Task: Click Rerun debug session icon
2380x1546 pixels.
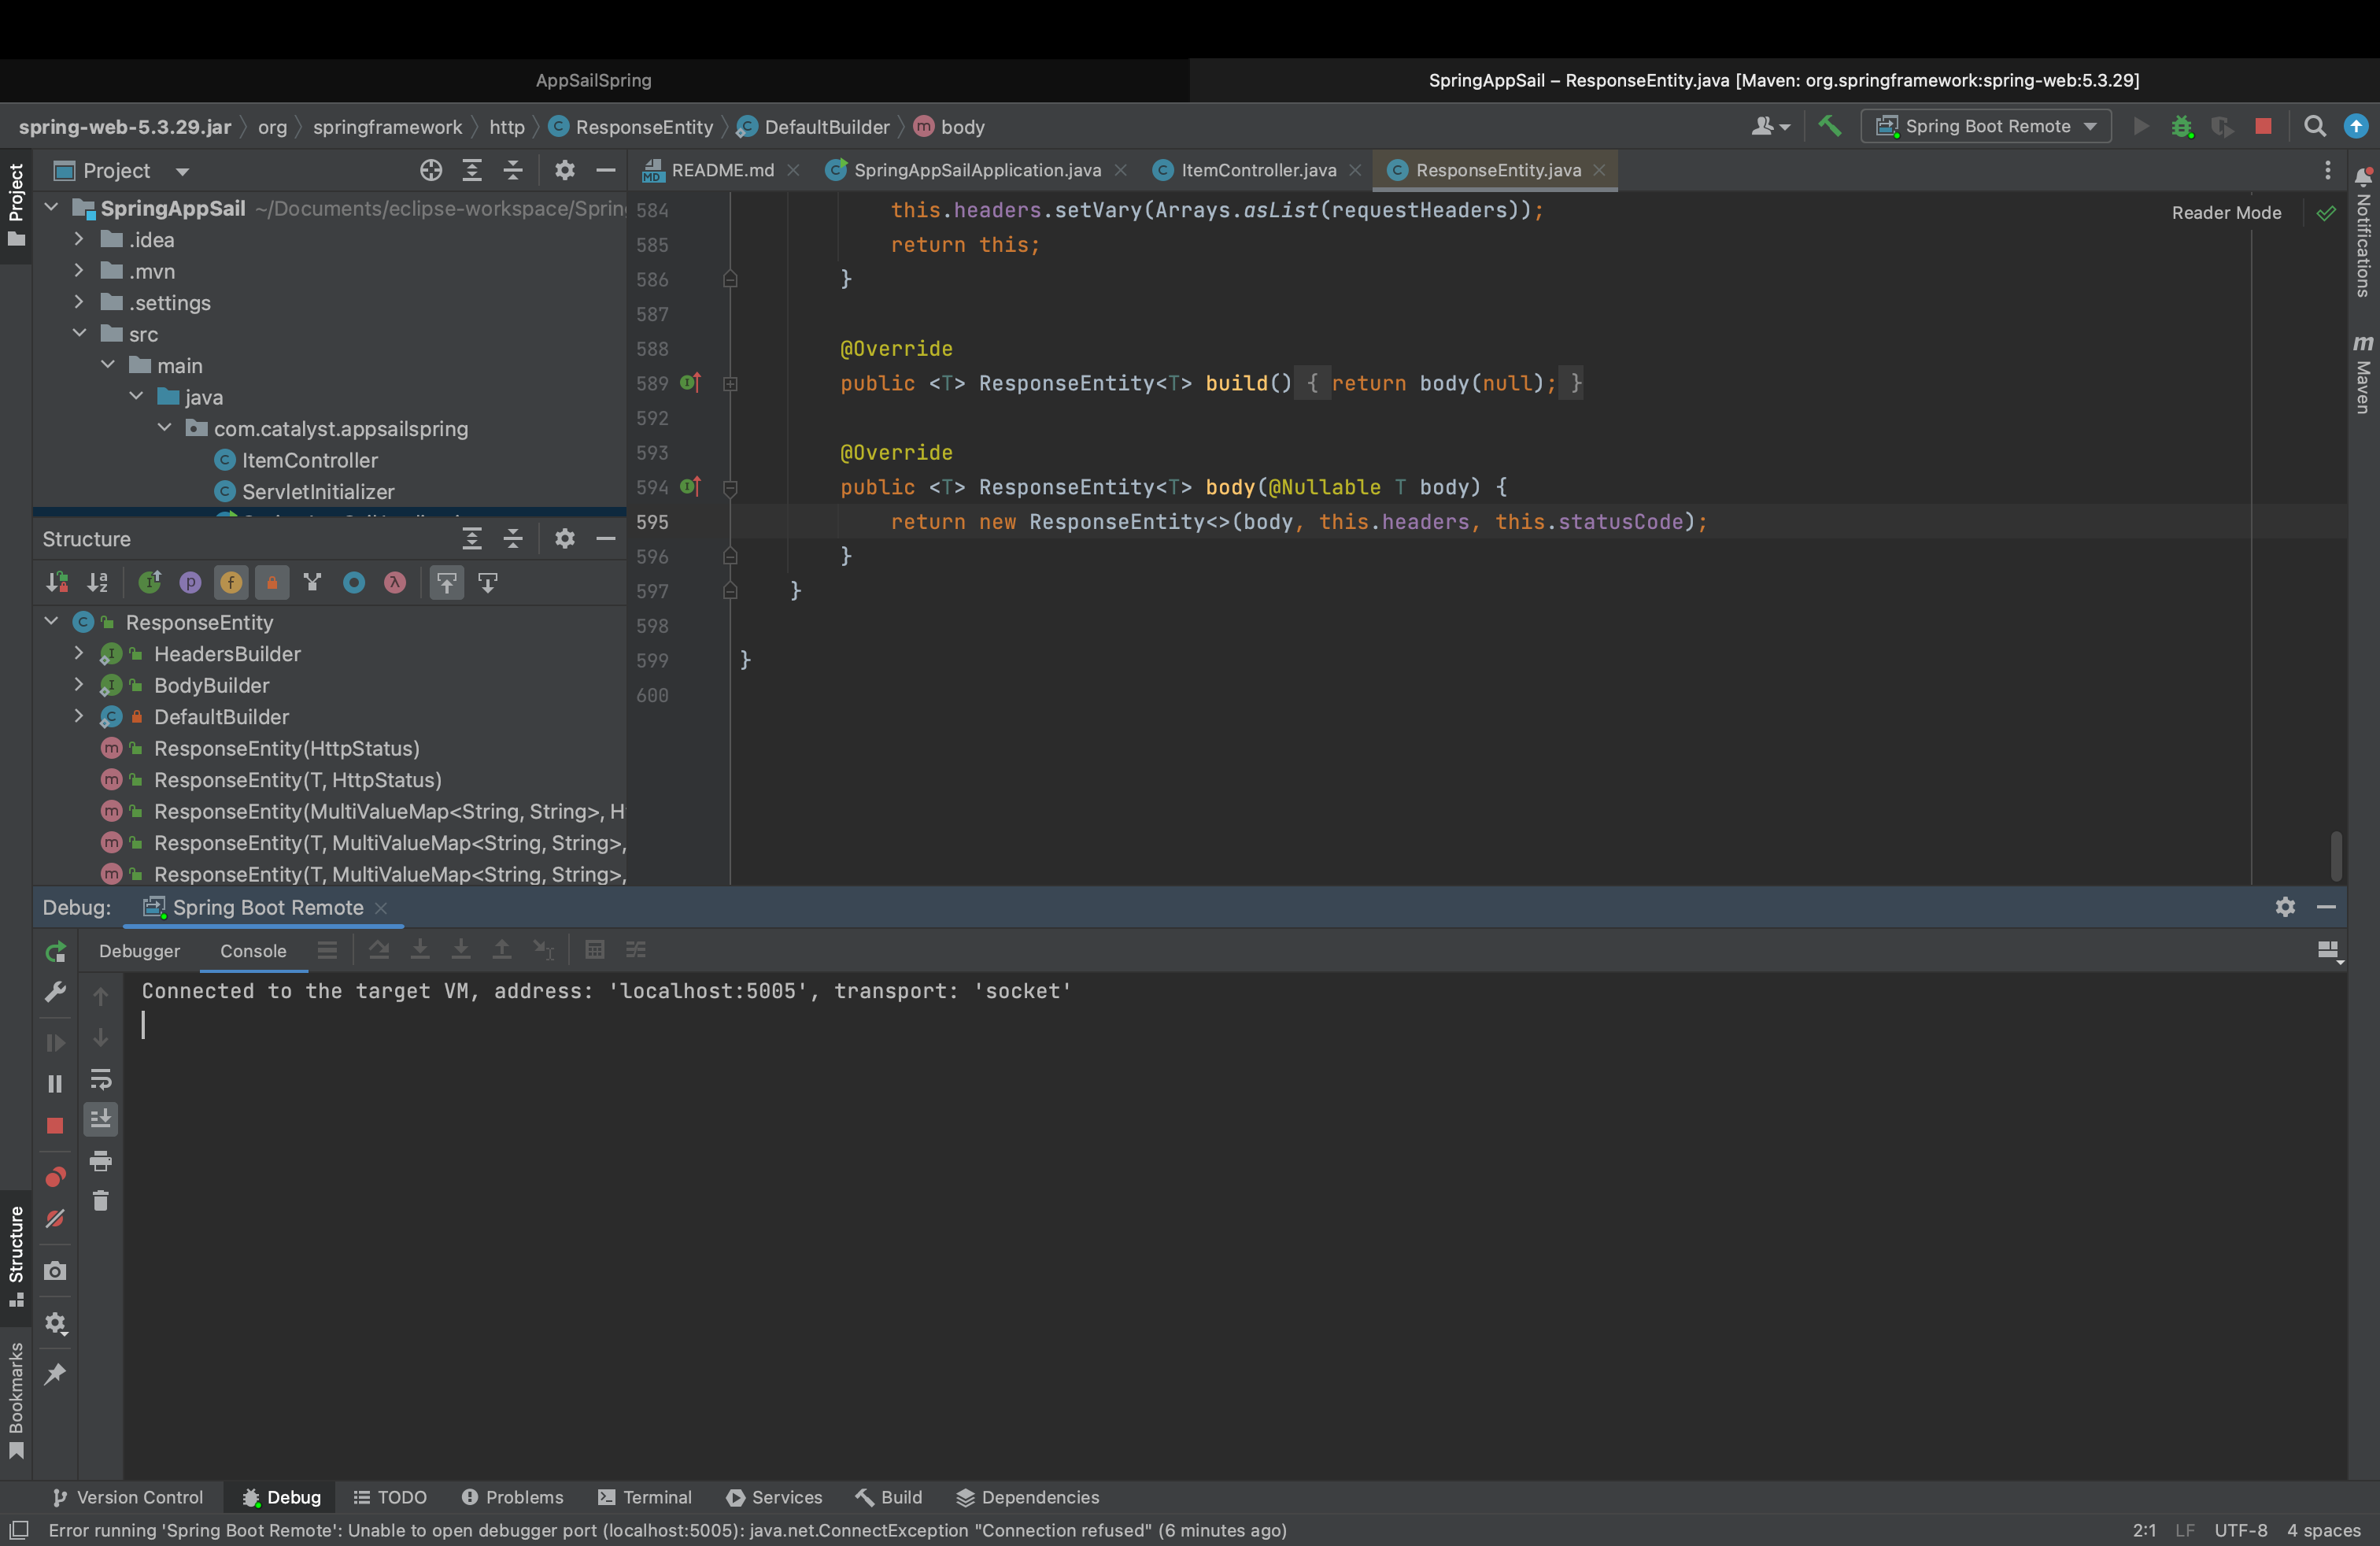Action: point(55,951)
